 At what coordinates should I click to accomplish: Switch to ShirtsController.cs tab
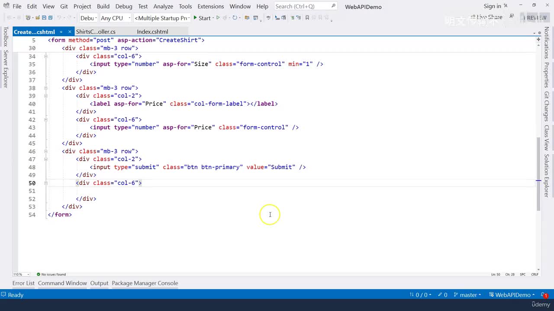tap(96, 32)
